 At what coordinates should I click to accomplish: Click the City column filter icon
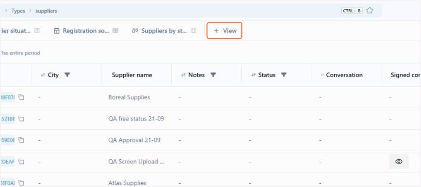(x=67, y=75)
